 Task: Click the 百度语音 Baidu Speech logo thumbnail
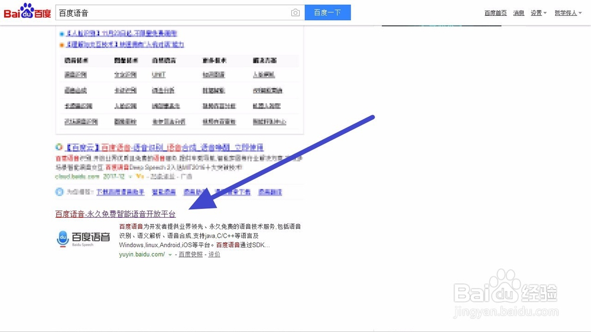point(83,238)
